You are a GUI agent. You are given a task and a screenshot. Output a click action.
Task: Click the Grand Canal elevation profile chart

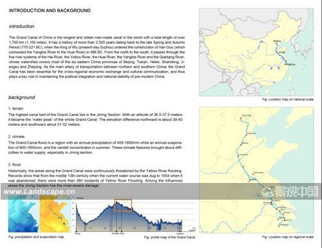(x=135, y=215)
